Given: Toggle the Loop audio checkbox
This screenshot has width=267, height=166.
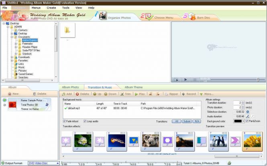Looking at the screenshot, I should (85, 121).
